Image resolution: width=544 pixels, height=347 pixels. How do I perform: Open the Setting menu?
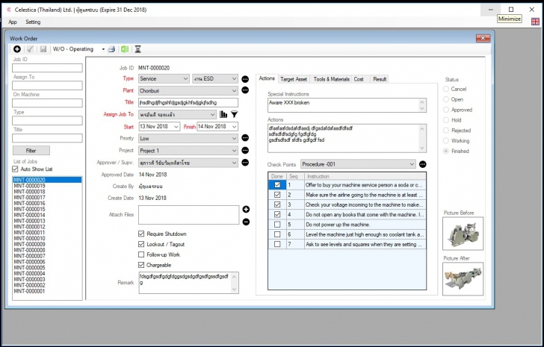point(33,22)
